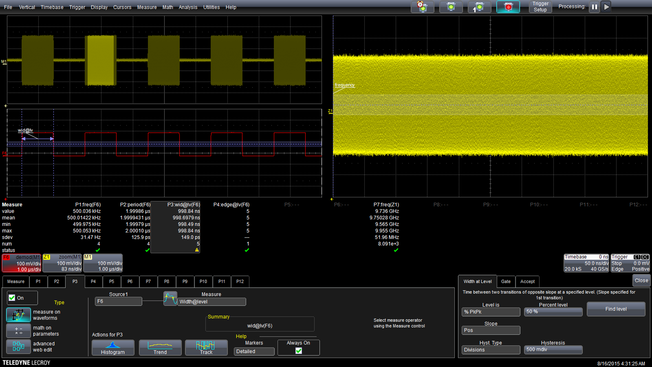Open the Hyst. Type Divisions dropdown

(491, 350)
